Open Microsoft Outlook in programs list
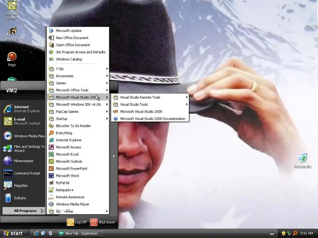Screen dimensions: 318x238 tap(78, 161)
